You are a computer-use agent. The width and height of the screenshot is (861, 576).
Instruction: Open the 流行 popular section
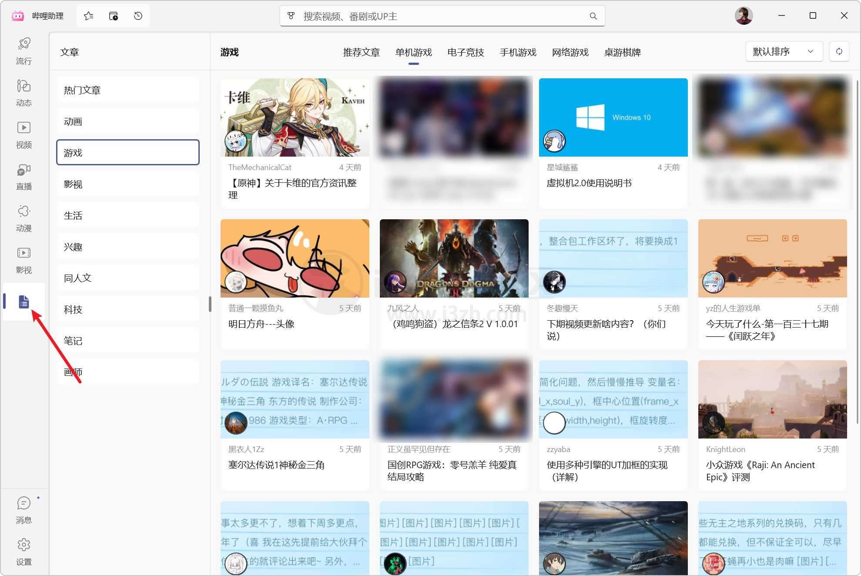24,51
